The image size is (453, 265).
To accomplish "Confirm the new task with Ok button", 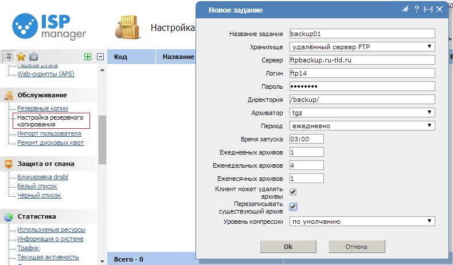I will [288, 247].
